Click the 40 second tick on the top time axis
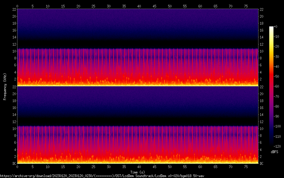Viewport: 284px width, 178px height. coord(139,6)
